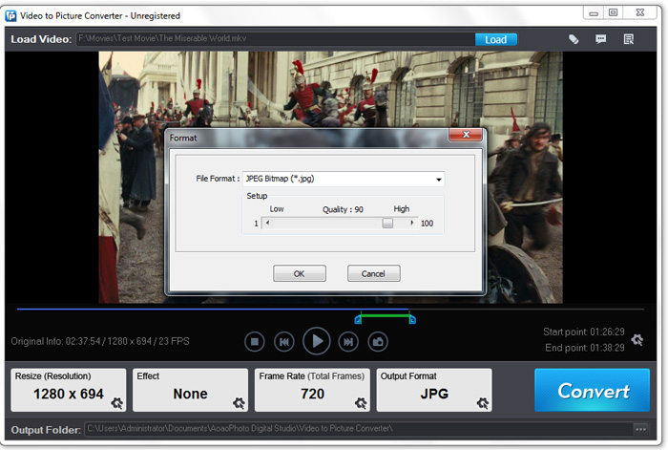Play the loaded video
Viewport: 668px width, 450px height.
(x=316, y=341)
